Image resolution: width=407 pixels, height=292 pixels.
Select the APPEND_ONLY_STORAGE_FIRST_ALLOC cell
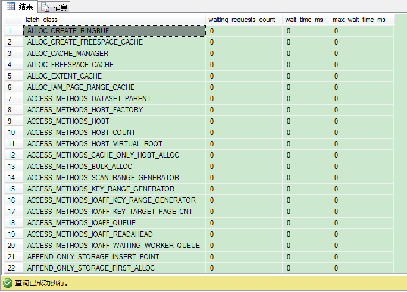(114, 268)
